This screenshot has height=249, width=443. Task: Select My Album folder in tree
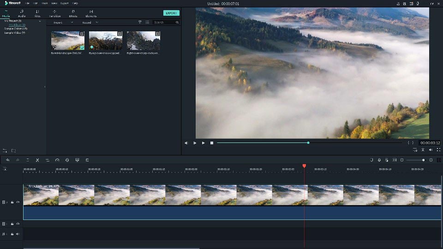point(17,25)
